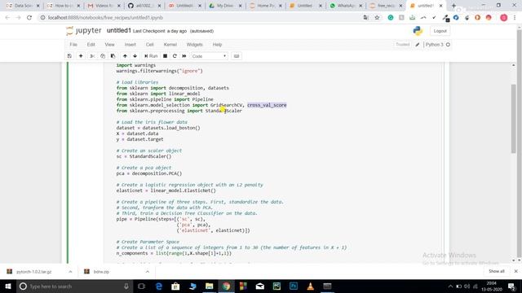Screen dimensions: 522x293
Task: Move the selected cell down
Action: click(135, 56)
